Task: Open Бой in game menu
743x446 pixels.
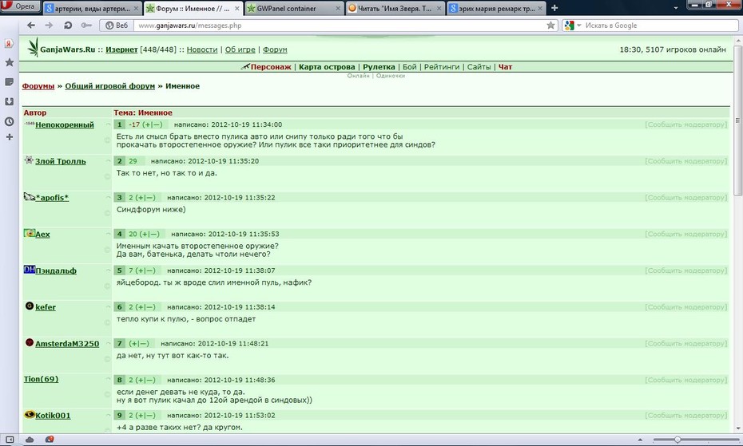Action: pyautogui.click(x=409, y=67)
